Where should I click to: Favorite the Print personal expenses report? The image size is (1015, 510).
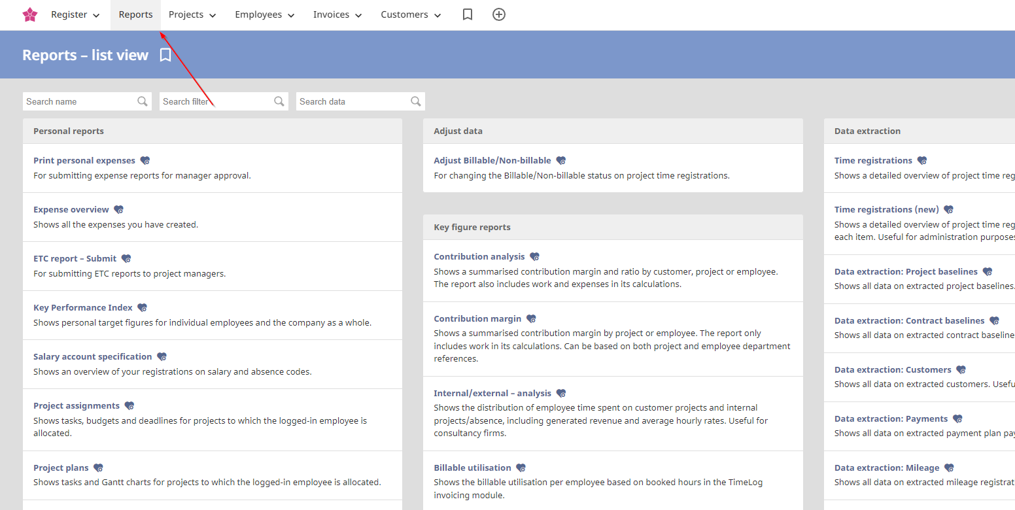(145, 161)
